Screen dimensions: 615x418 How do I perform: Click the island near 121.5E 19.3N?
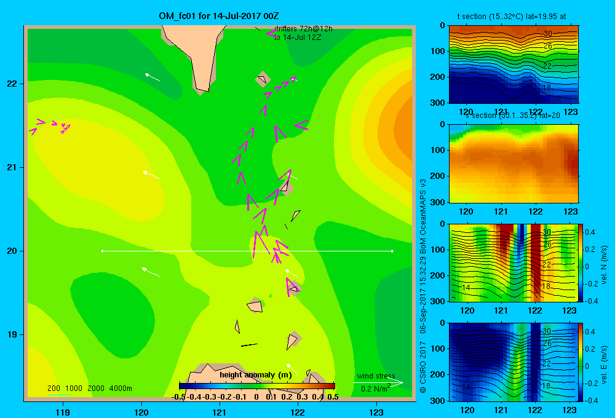click(x=255, y=306)
